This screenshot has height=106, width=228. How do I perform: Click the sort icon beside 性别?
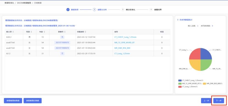(x=31, y=32)
